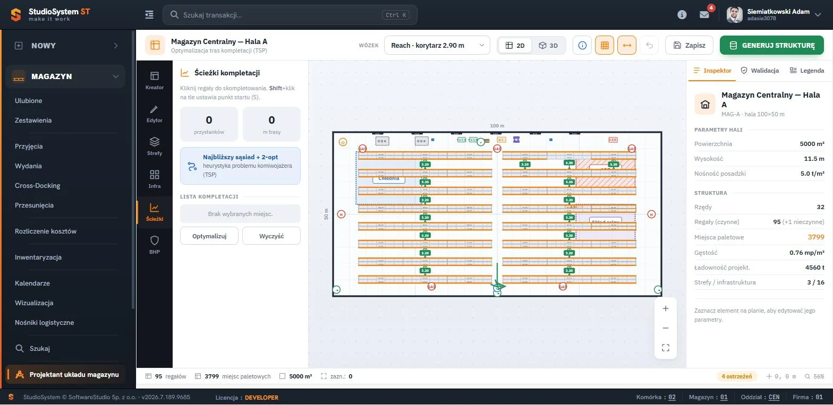Viewport: 833px width, 405px height.
Task: Select the Ścieżki tool panel
Action: pyautogui.click(x=155, y=212)
